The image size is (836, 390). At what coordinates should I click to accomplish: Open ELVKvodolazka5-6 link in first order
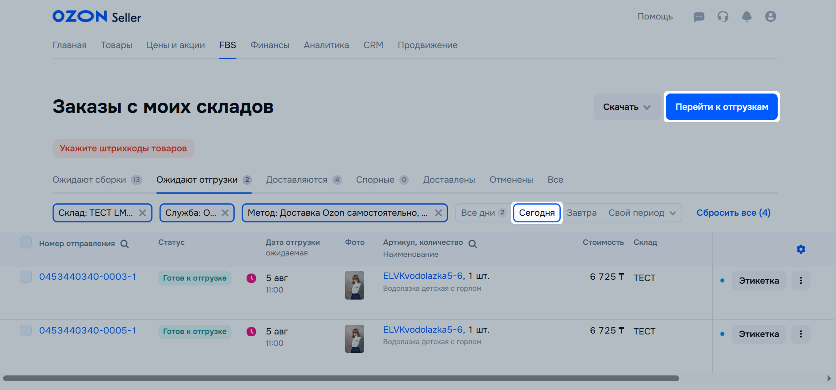coord(423,276)
